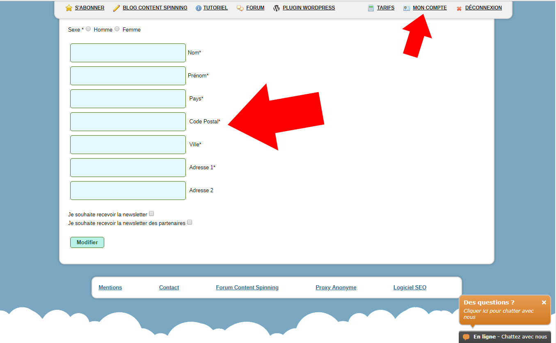Click Cliquer ici pour chatter avec nous text
Screen dimensions: 556x343
click(499, 314)
